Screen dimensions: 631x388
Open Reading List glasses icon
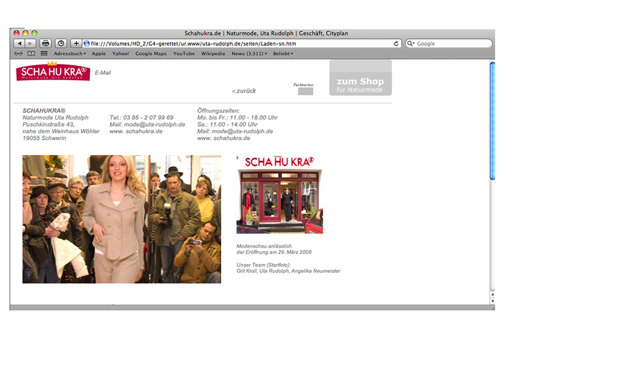click(18, 54)
